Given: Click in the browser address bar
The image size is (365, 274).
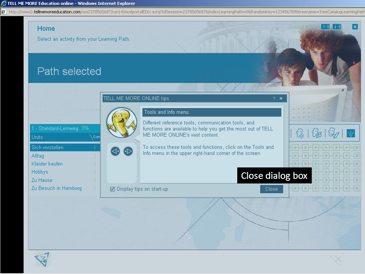Looking at the screenshot, I should pos(186,12).
